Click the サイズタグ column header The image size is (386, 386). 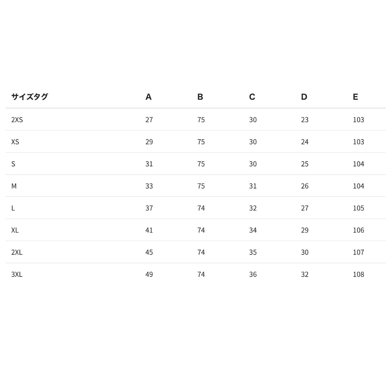pos(30,97)
